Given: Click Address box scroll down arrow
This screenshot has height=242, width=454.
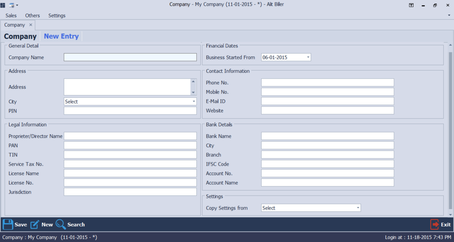Looking at the screenshot, I should (193, 92).
